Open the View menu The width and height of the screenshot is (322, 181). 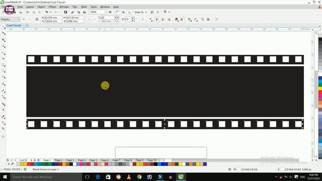tap(20, 7)
